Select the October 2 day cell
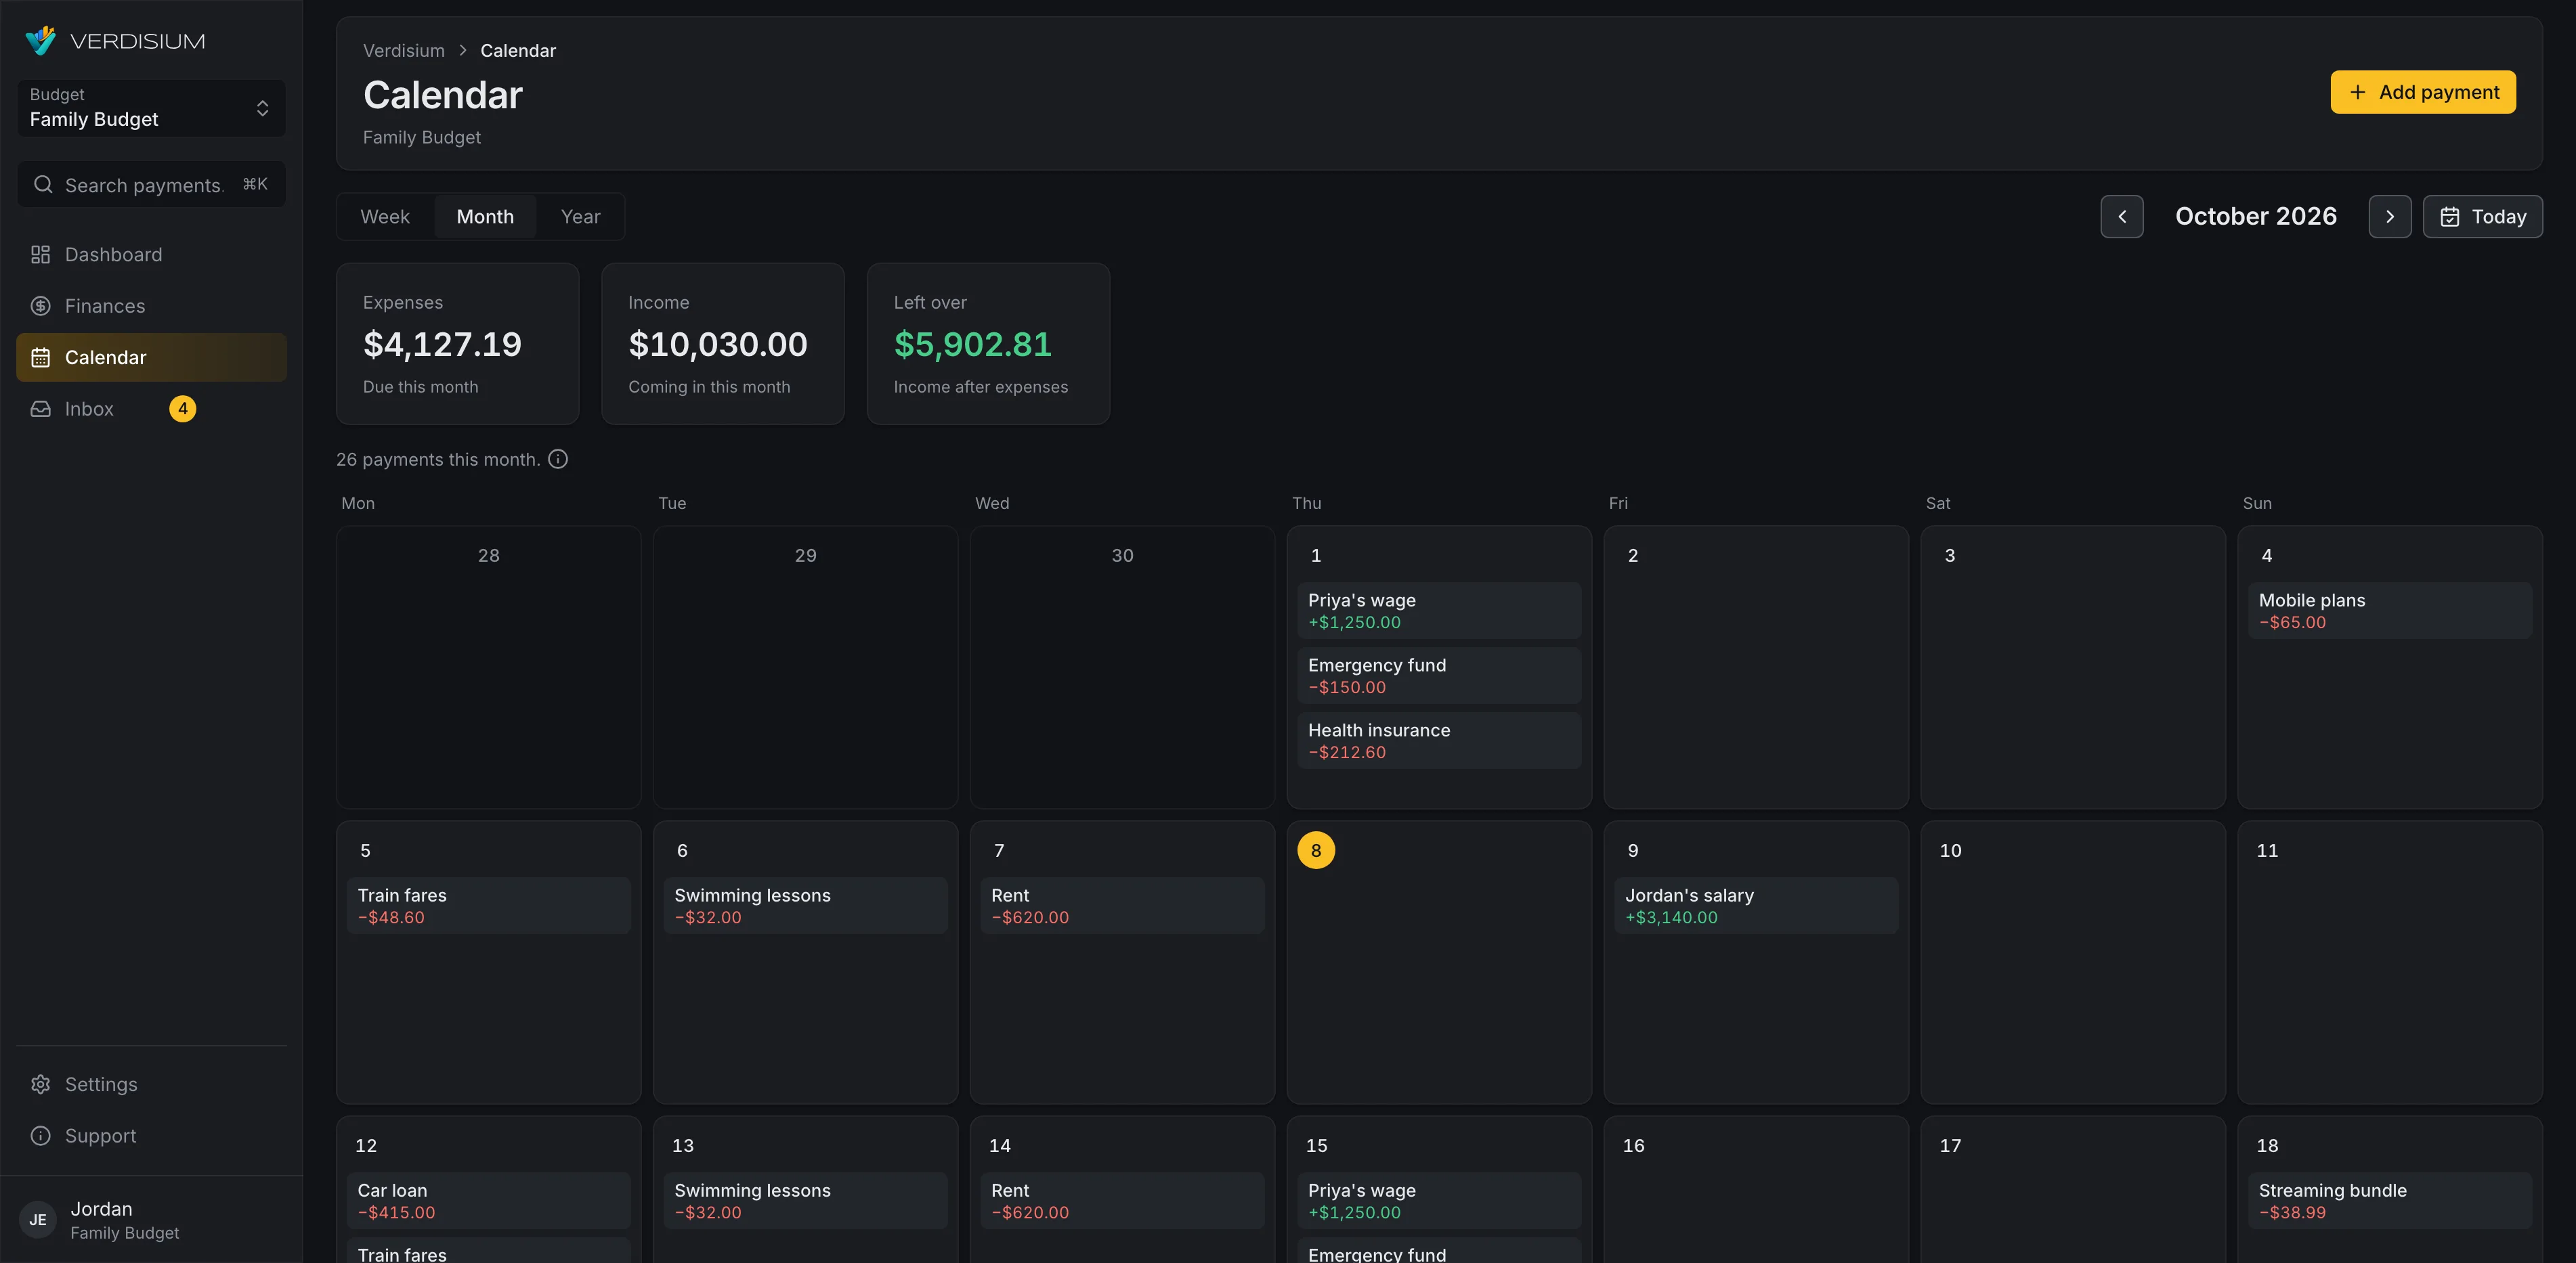This screenshot has height=1263, width=2576. click(1756, 667)
